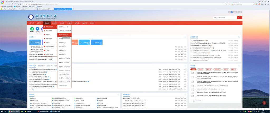Expand the 党委组织部 department submenu
The image size is (270, 113).
[x=50, y=31]
